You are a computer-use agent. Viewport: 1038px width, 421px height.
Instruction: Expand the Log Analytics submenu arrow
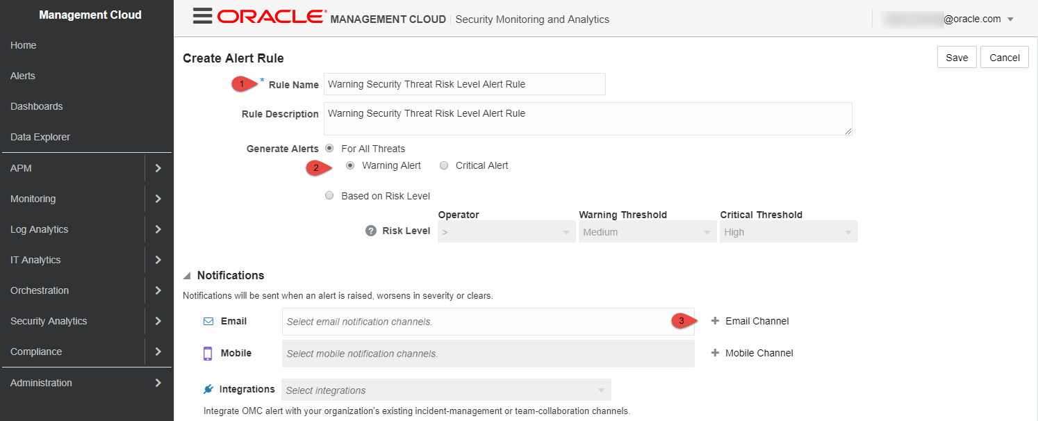pyautogui.click(x=158, y=229)
